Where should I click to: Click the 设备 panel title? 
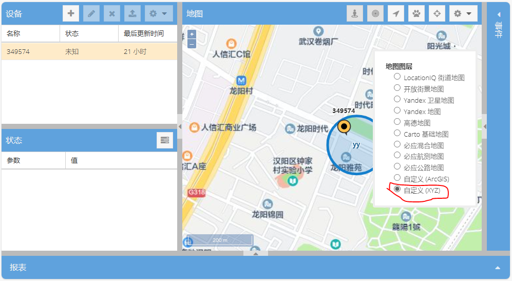click(14, 14)
